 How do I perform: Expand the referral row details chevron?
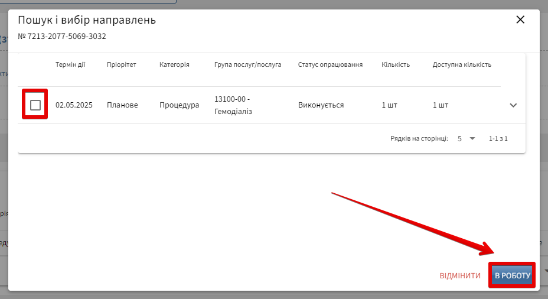513,105
